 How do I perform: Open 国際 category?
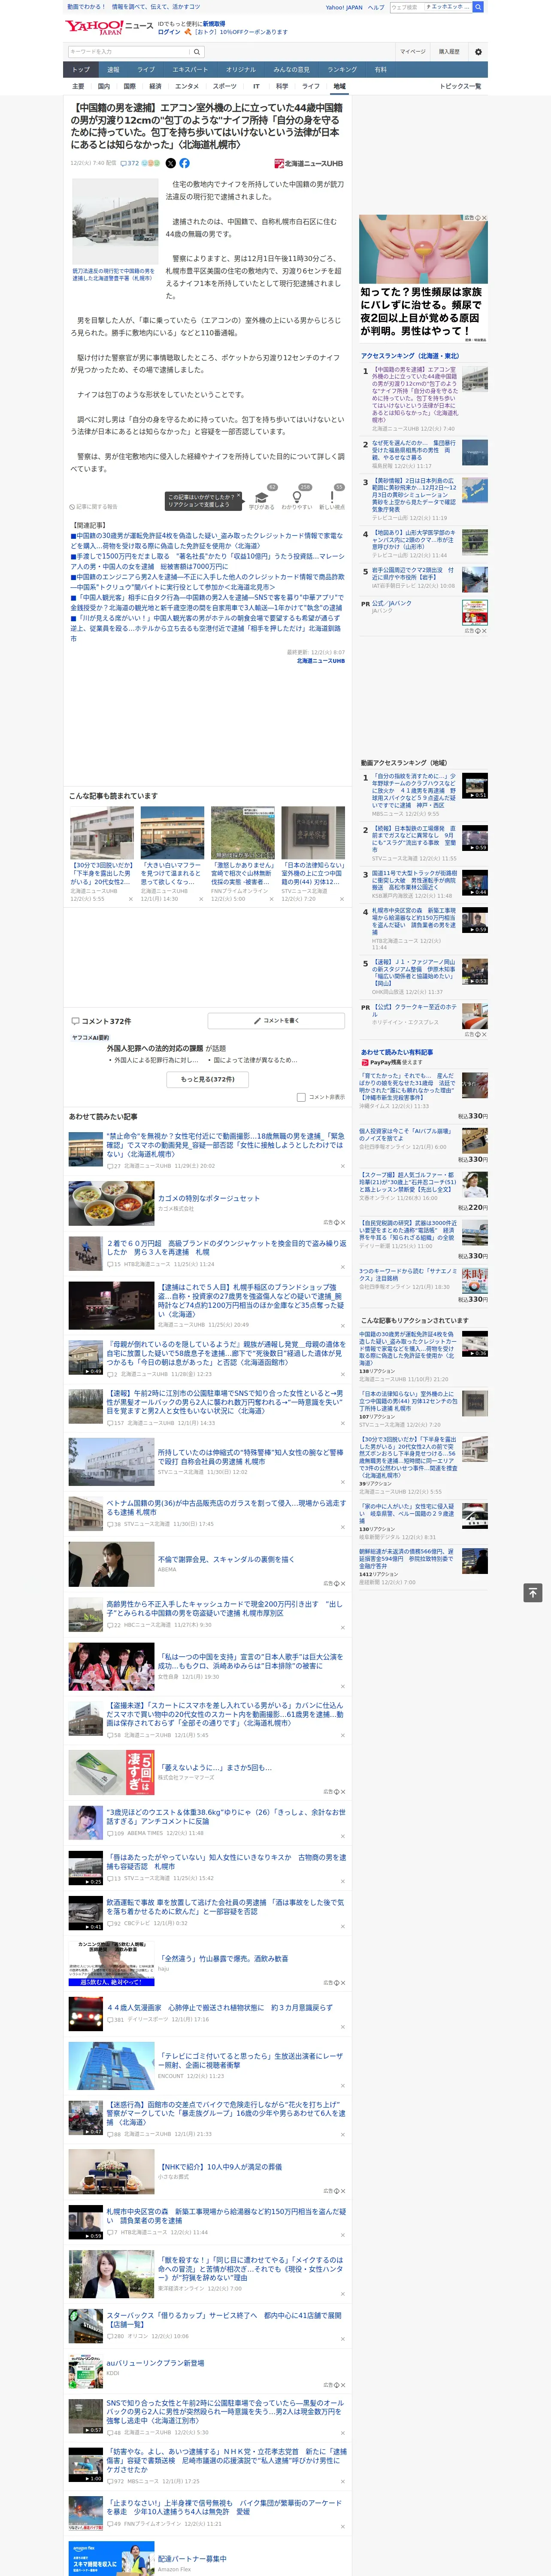(130, 86)
